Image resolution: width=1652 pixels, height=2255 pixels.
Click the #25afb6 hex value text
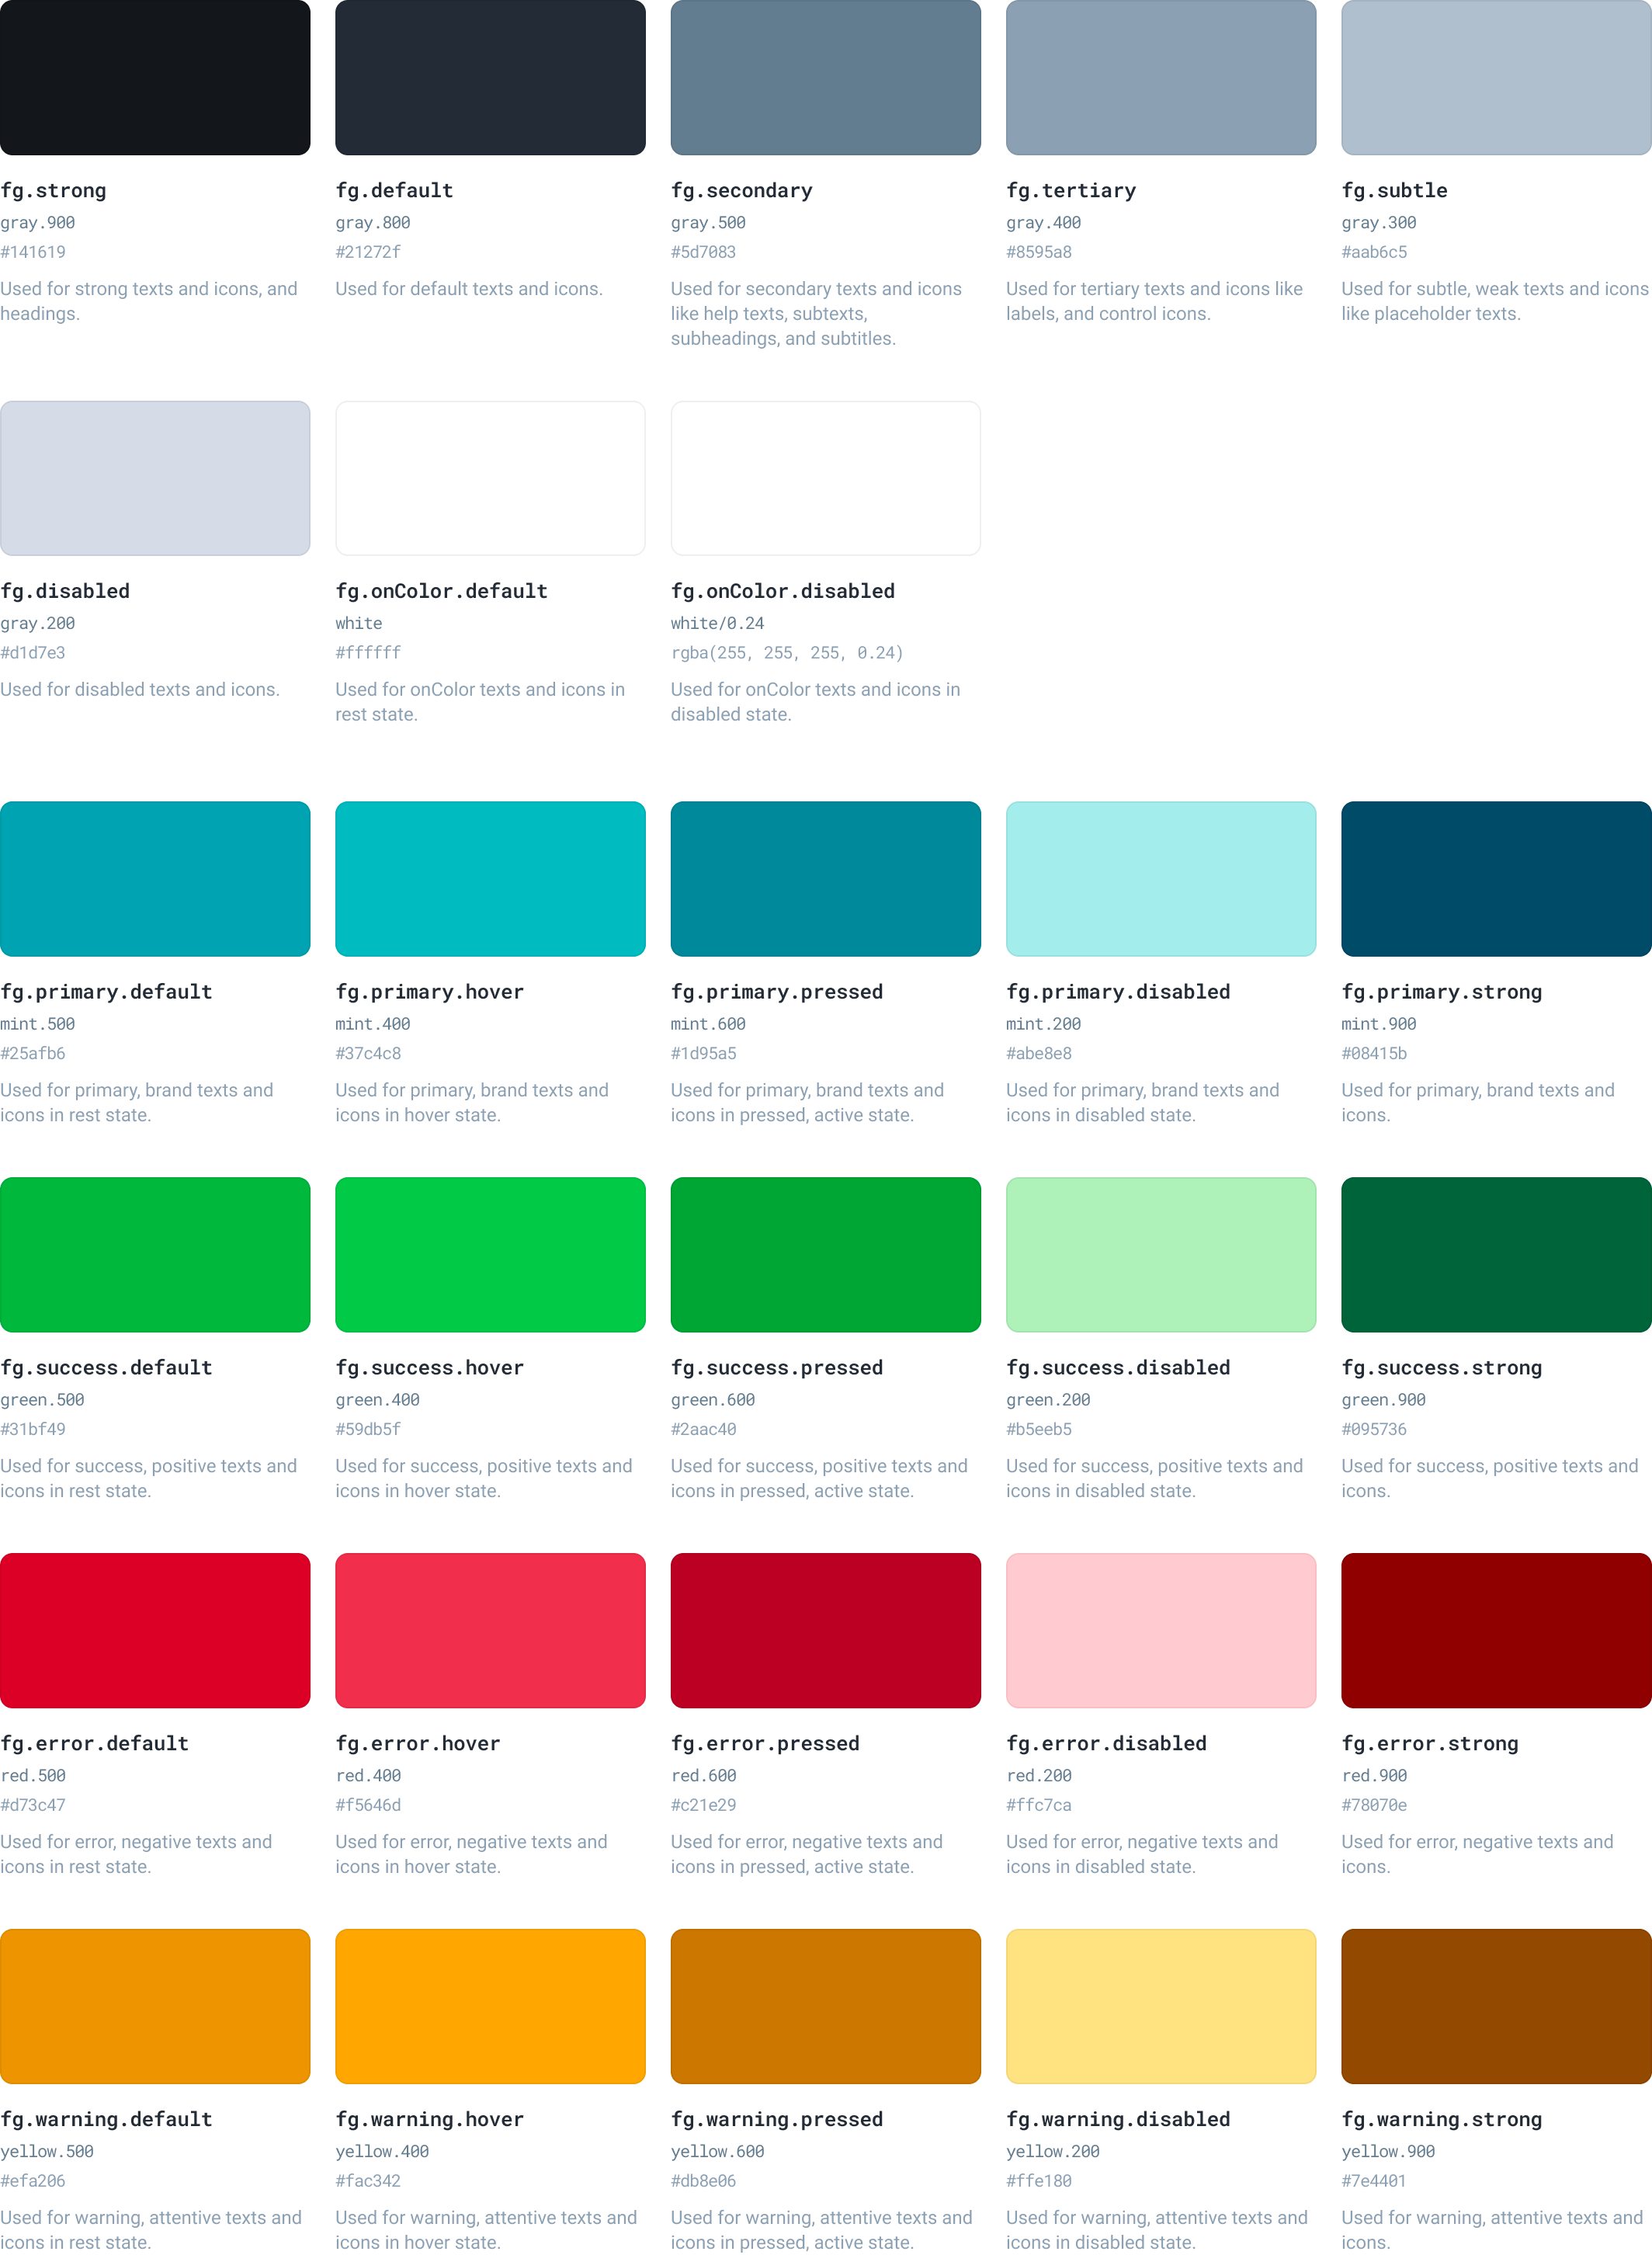tap(33, 1053)
